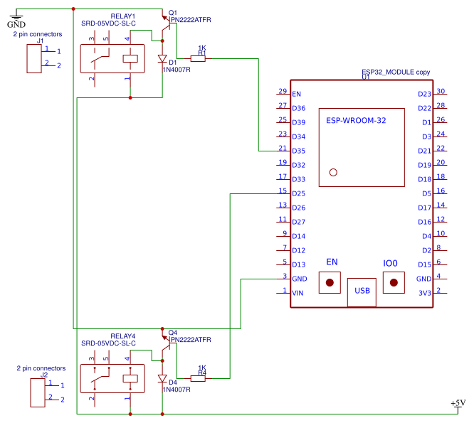Click pin 13 D26 on the module
The height and width of the screenshot is (423, 474).
pos(283,208)
